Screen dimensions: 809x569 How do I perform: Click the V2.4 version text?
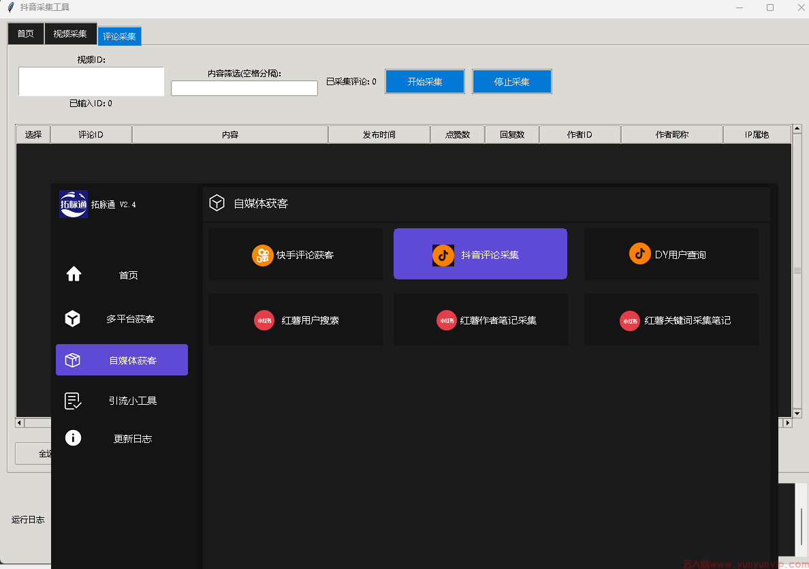tap(128, 204)
